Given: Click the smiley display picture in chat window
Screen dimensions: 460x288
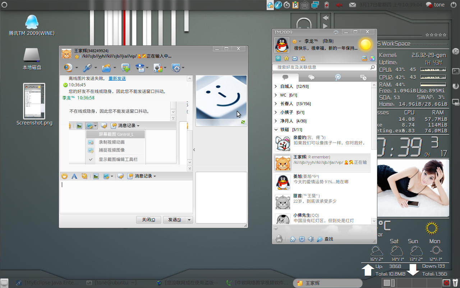Looking at the screenshot, I should click(221, 97).
